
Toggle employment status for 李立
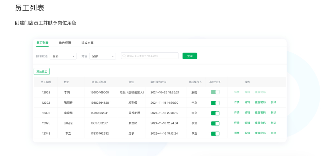215,134
